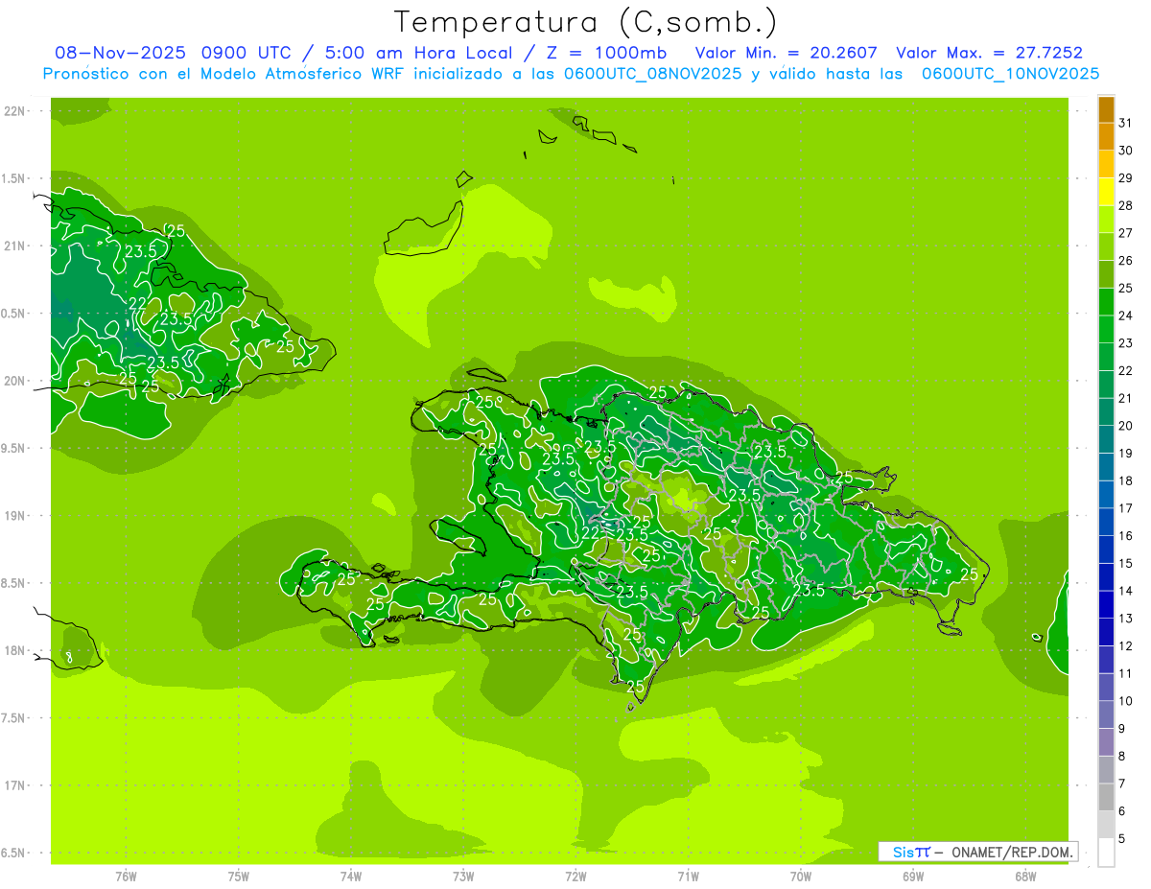
Task: Click the 20N latitude axis label
Action: (x=14, y=381)
